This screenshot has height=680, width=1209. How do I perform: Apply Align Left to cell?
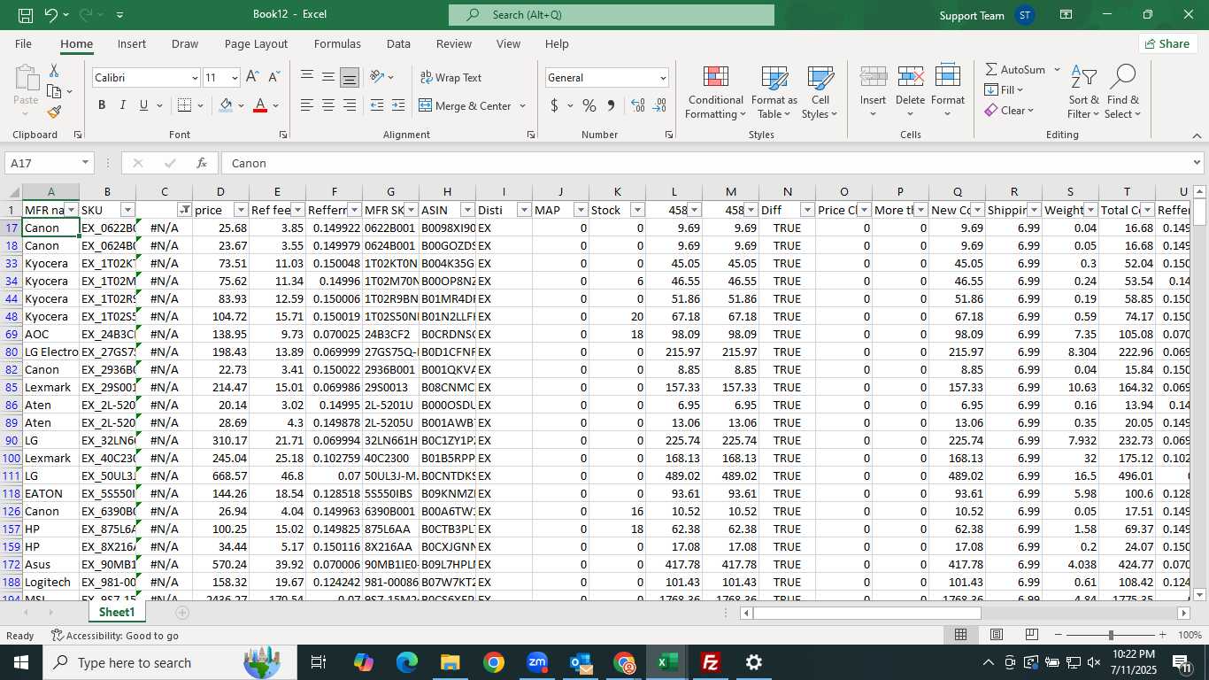[307, 105]
